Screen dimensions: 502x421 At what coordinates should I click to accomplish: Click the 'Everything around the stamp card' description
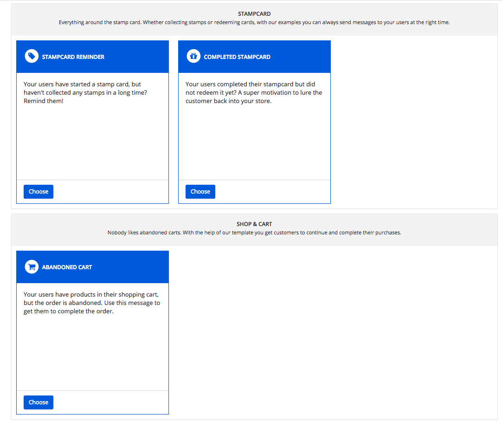tap(254, 22)
